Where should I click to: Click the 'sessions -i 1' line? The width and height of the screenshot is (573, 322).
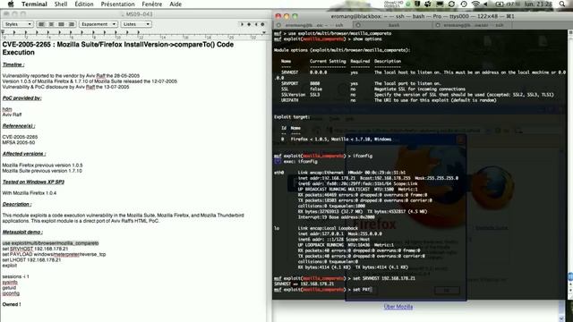15,276
